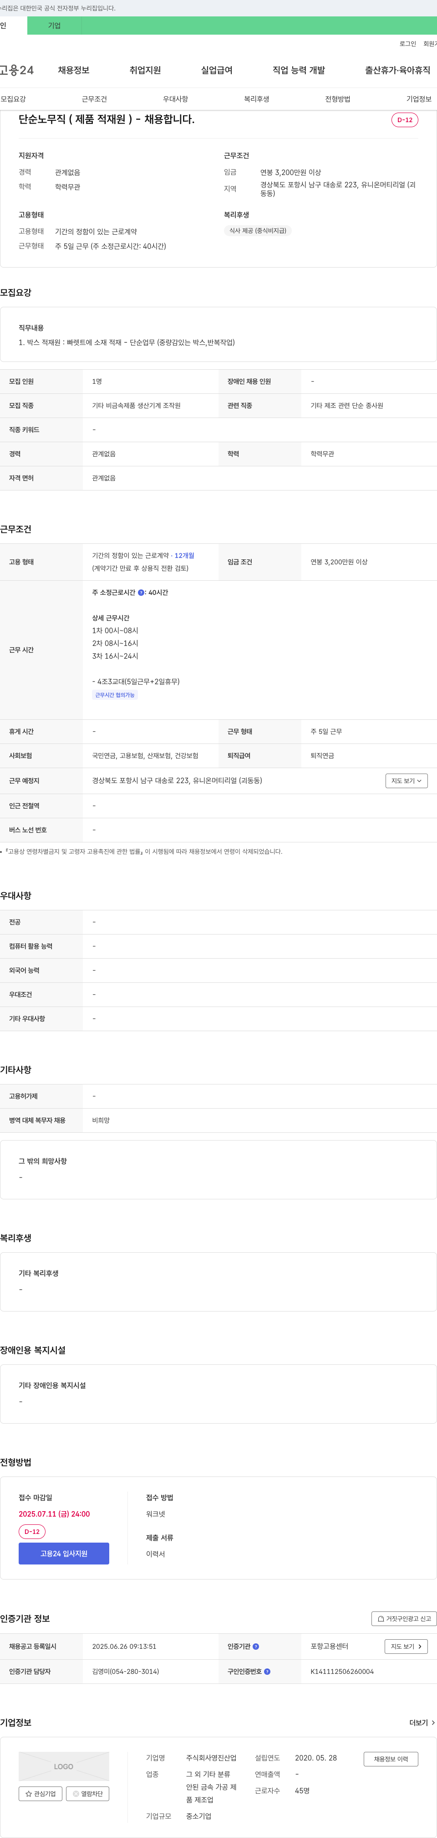The image size is (437, 1838).
Task: Open 더보기 in 기업정보 section
Action: coord(422,1722)
